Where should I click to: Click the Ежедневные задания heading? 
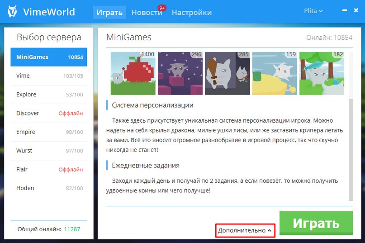coord(146,166)
